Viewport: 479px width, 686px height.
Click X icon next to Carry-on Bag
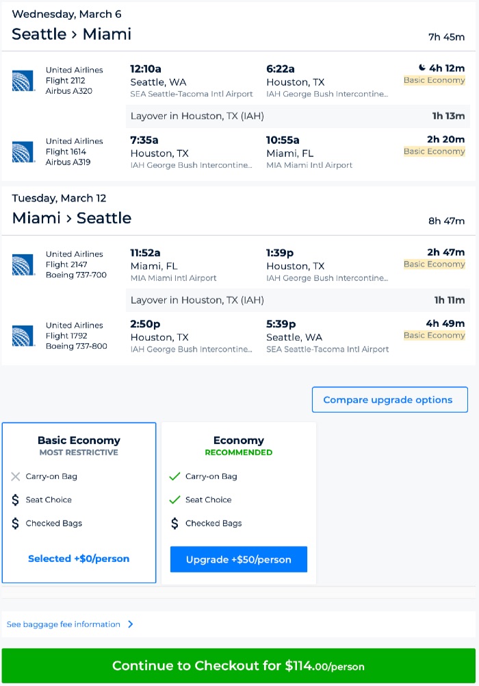click(16, 476)
